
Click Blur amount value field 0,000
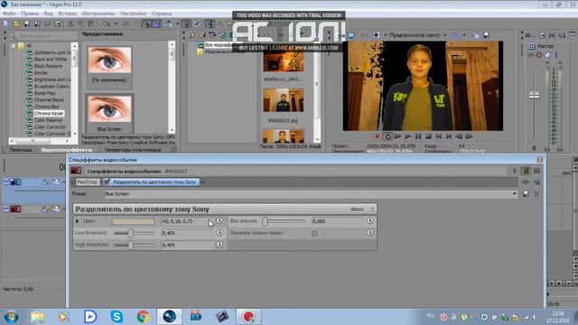(x=337, y=221)
